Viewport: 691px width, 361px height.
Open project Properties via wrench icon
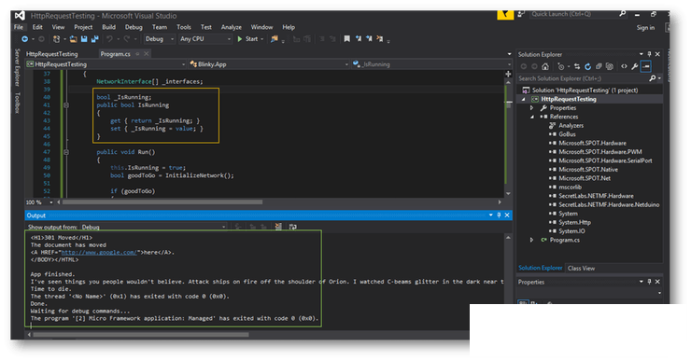(x=635, y=66)
